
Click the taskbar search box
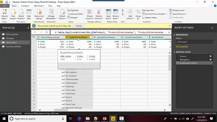point(37,119)
